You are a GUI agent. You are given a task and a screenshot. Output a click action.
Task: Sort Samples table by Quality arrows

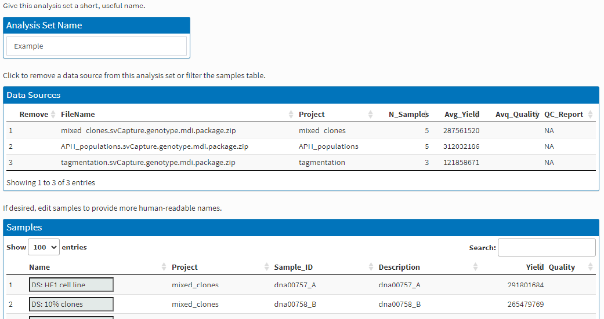pyautogui.click(x=590, y=267)
